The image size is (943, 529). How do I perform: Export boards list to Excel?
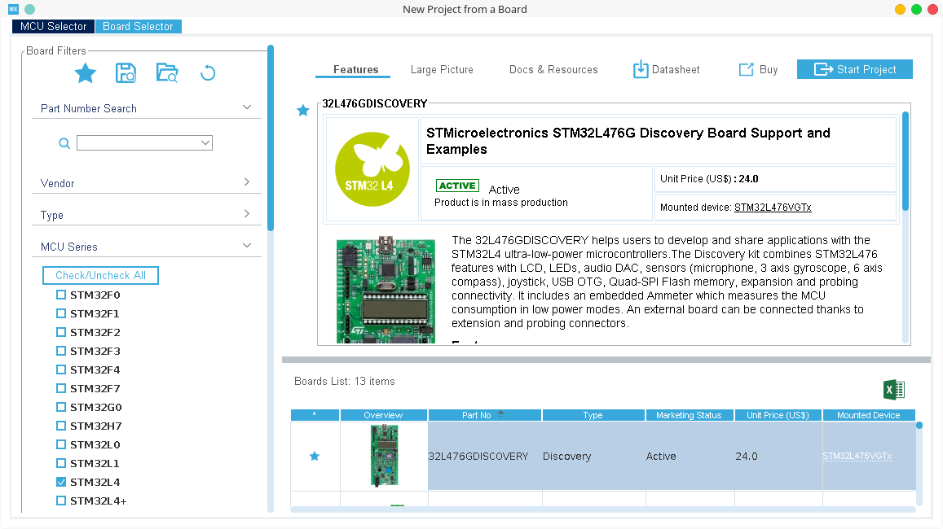click(894, 390)
